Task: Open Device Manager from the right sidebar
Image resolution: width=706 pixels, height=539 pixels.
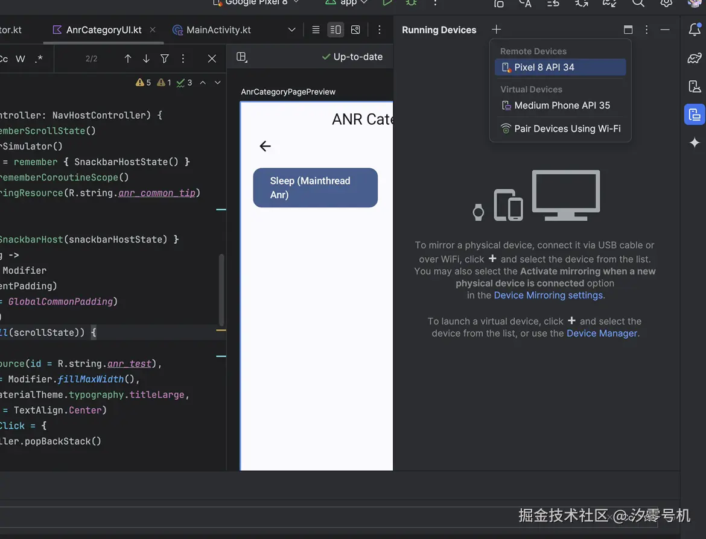Action: [x=695, y=86]
